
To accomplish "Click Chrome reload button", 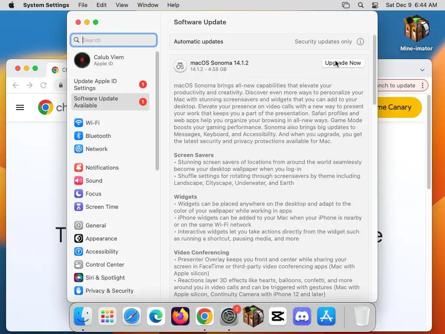I will (x=43, y=85).
